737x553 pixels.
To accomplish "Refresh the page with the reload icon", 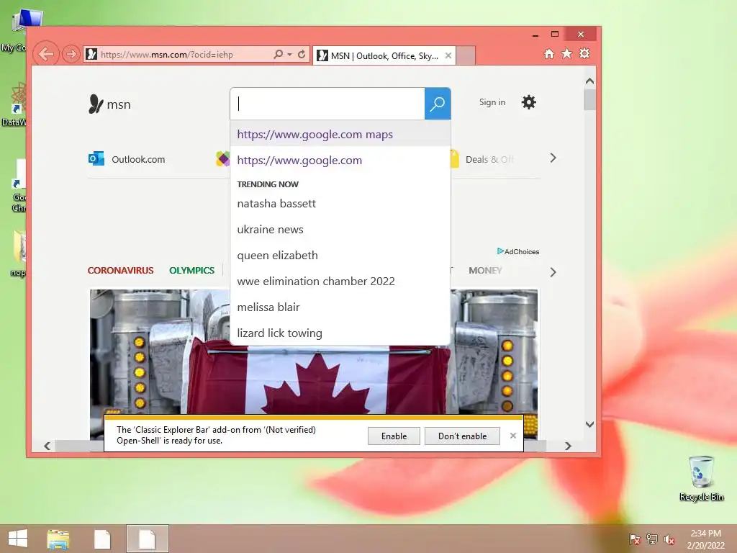I will click(x=302, y=55).
